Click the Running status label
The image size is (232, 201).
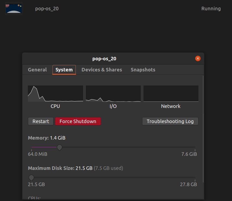point(211,9)
